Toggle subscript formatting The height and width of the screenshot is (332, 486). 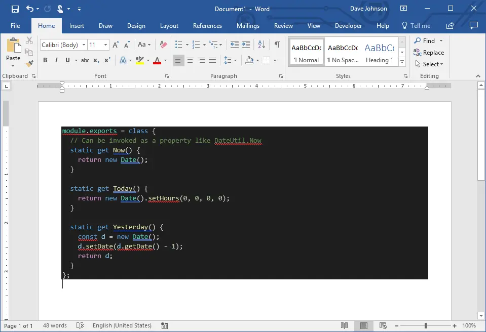click(x=96, y=60)
